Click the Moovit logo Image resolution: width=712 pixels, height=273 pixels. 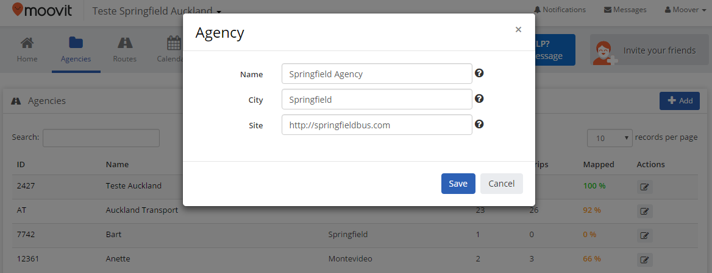(42, 10)
